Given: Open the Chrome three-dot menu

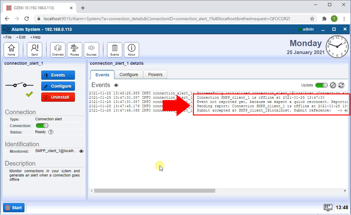Looking at the screenshot, I should [x=344, y=19].
